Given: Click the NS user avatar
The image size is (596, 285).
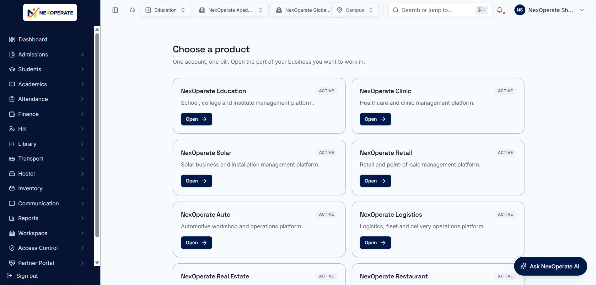Looking at the screenshot, I should (x=520, y=10).
